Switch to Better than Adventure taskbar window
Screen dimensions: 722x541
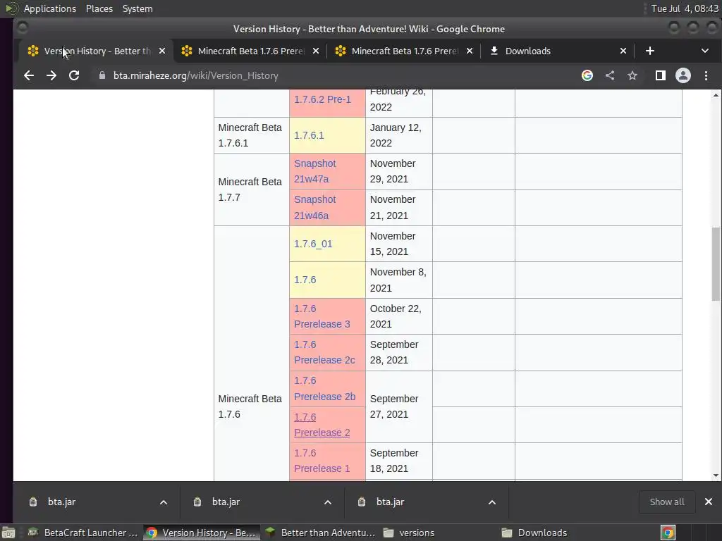[x=321, y=533]
